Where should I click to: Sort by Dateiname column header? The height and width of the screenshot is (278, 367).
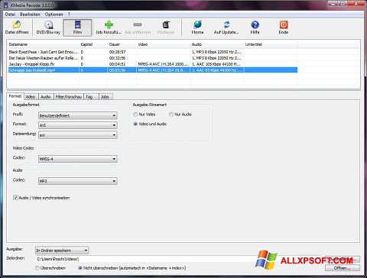pyautogui.click(x=43, y=44)
